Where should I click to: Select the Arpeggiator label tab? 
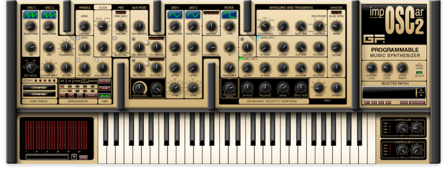[x=78, y=101]
